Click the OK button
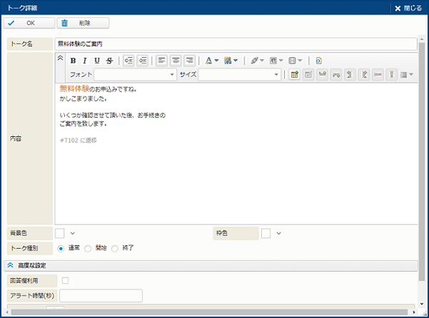429x318 pixels. 29,23
